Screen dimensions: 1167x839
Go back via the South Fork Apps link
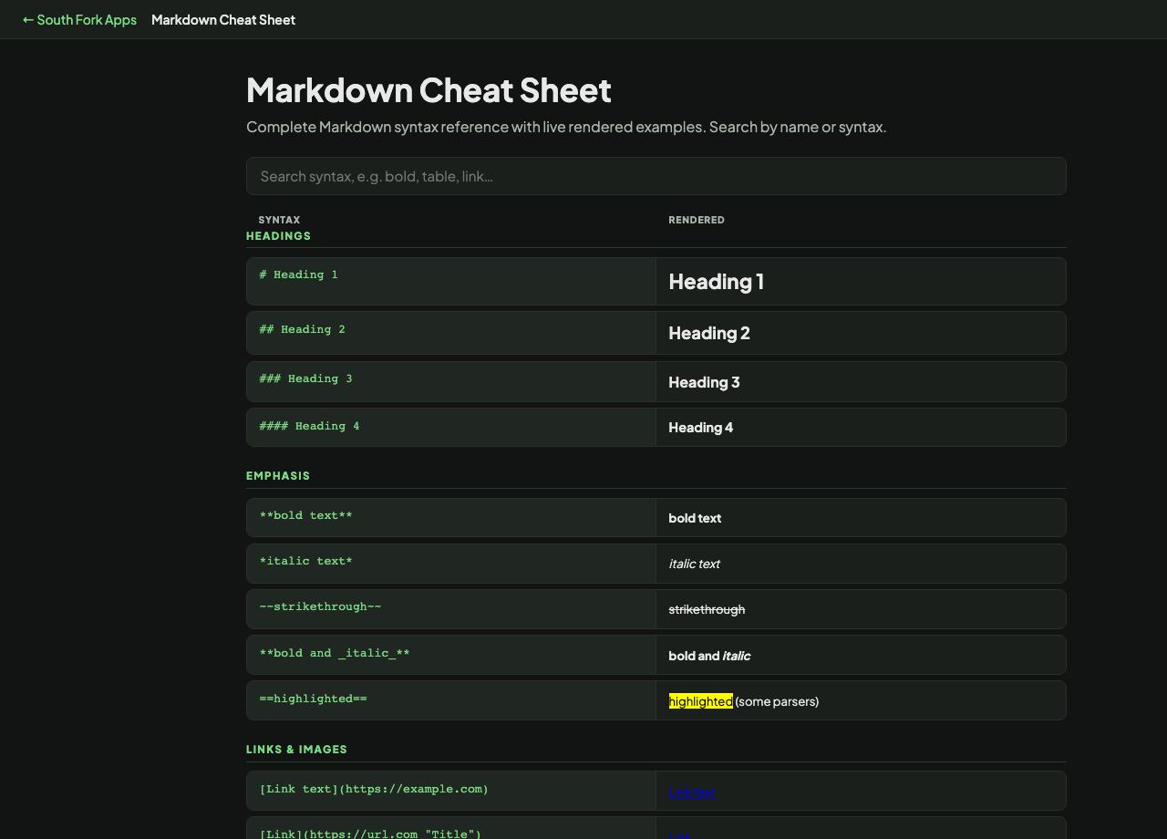(79, 19)
